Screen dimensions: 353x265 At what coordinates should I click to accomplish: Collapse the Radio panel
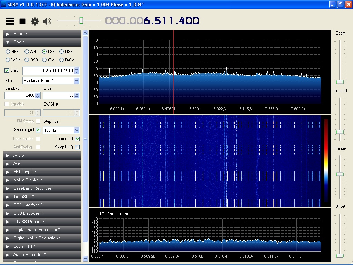(x=42, y=42)
